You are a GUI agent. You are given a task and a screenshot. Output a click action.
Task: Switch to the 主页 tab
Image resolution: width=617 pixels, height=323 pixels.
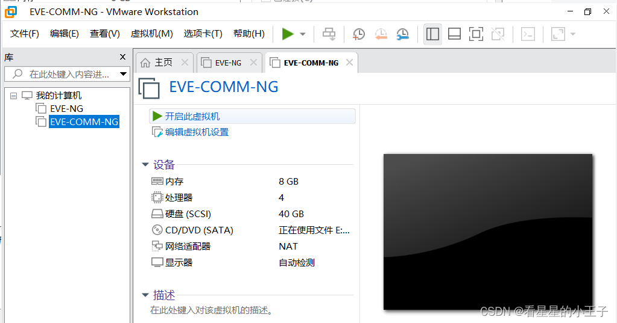tap(163, 63)
